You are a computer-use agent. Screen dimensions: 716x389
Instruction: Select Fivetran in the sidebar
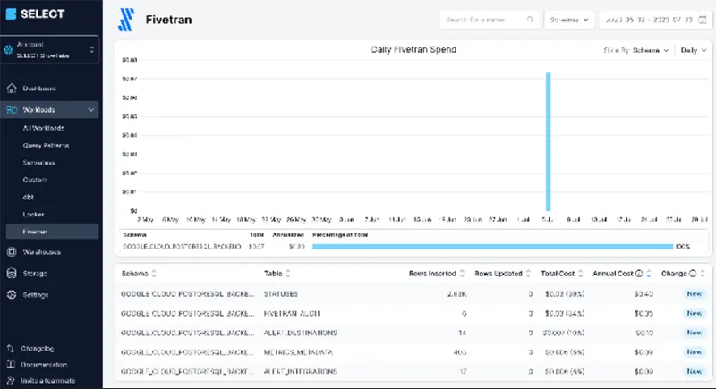pyautogui.click(x=52, y=232)
